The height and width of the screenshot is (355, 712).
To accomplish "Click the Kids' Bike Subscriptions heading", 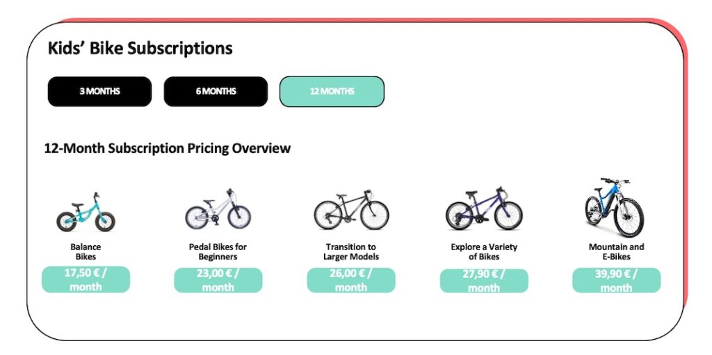I will pyautogui.click(x=140, y=48).
